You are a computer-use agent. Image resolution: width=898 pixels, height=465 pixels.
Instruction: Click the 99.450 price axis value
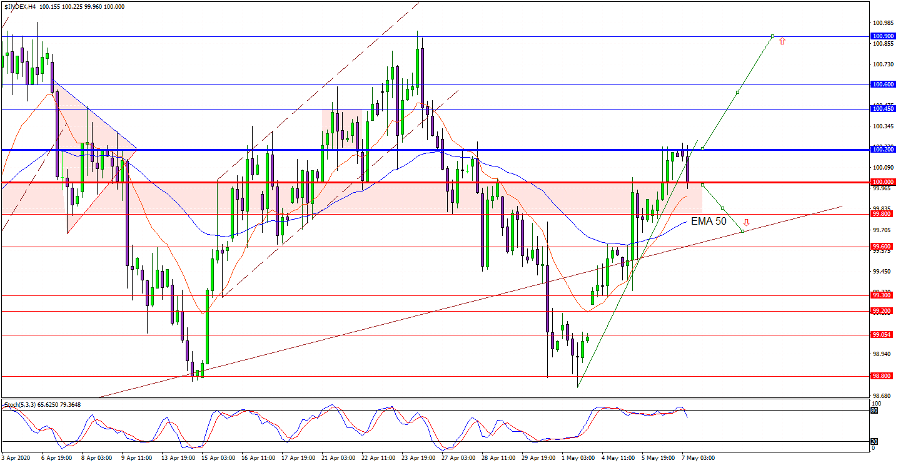(882, 272)
